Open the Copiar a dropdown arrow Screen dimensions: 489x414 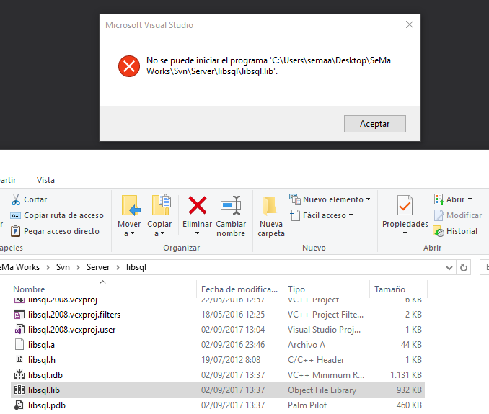pyautogui.click(x=162, y=233)
